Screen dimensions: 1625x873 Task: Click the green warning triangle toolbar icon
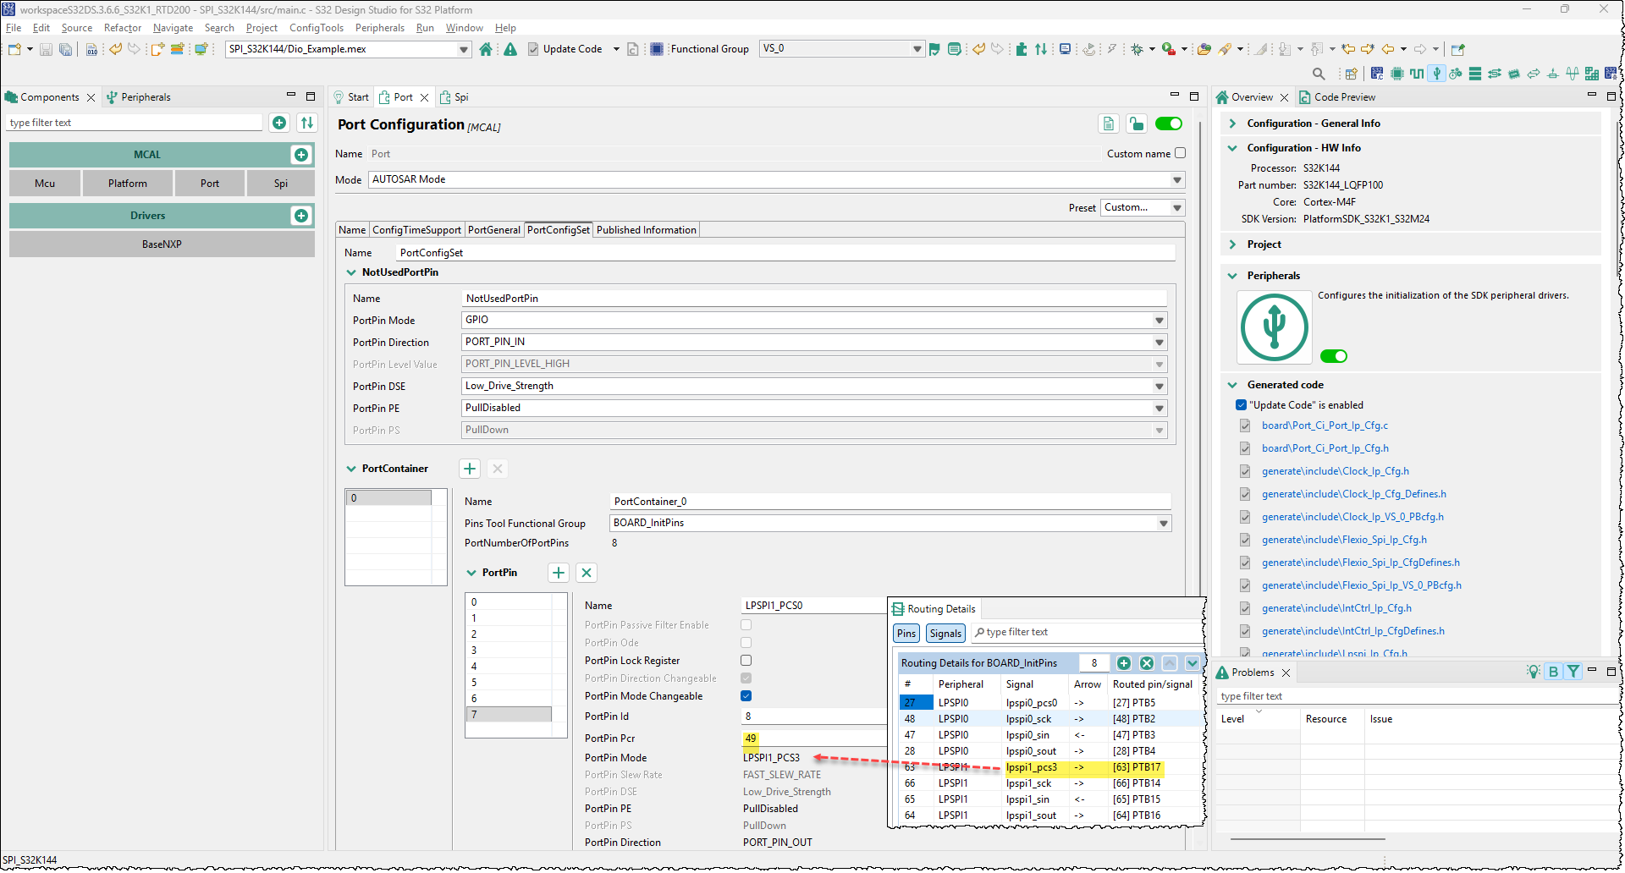pos(510,49)
